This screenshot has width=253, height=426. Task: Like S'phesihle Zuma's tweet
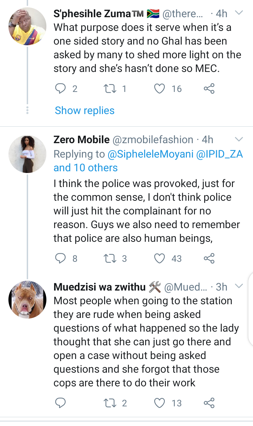point(160,89)
